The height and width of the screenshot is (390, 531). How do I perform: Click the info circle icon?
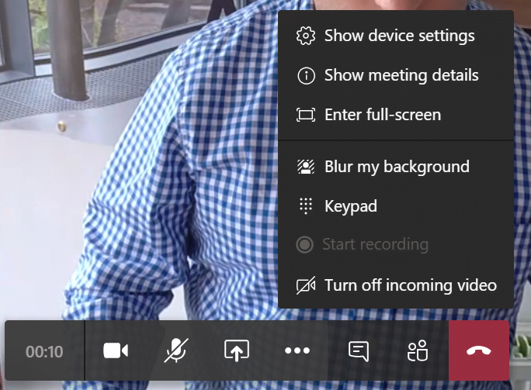pos(306,75)
